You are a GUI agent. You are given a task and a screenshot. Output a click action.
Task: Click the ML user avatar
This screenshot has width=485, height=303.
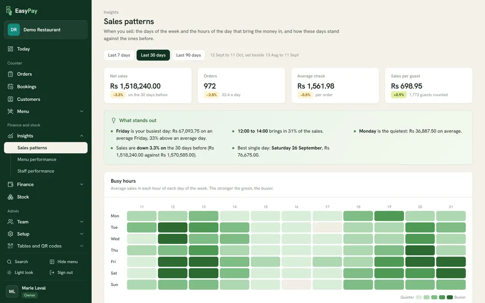tap(12, 291)
